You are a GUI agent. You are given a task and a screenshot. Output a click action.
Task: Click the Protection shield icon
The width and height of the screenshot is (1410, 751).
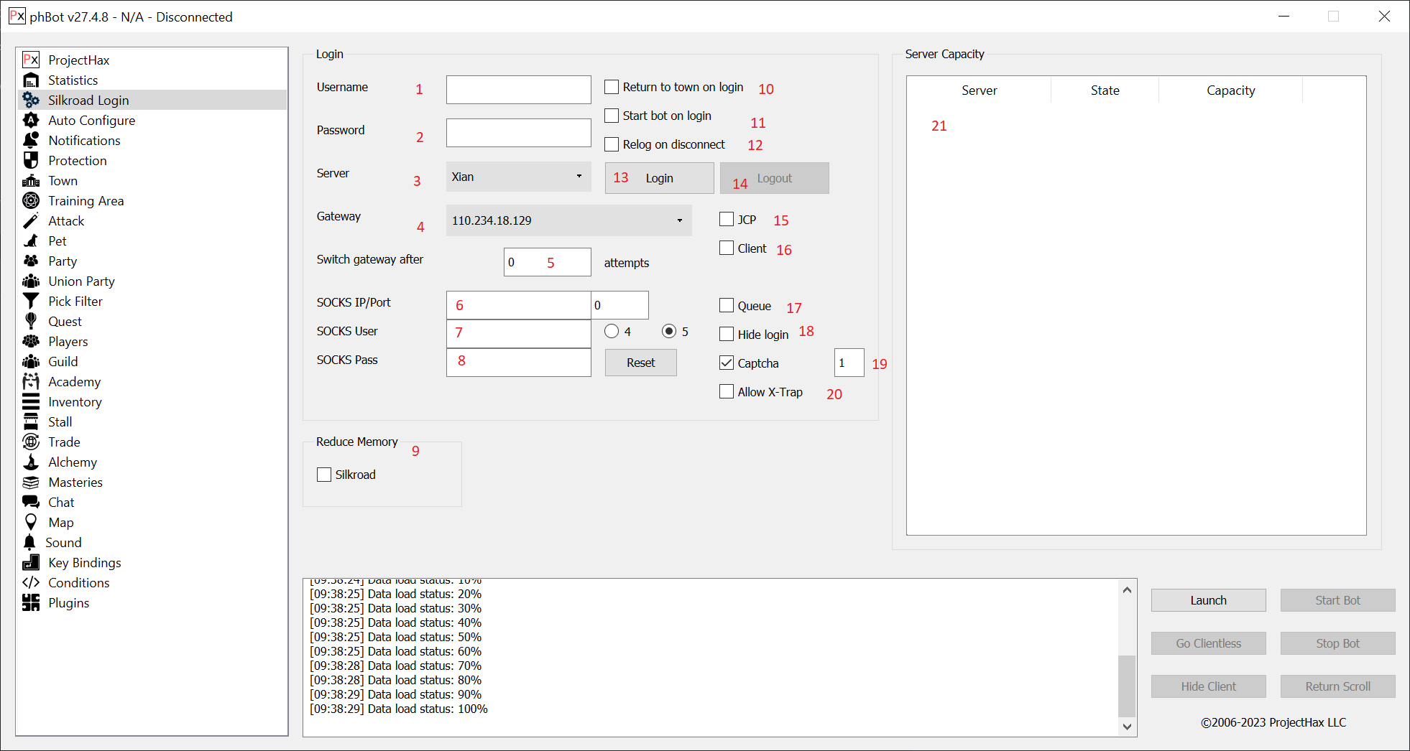click(x=31, y=161)
